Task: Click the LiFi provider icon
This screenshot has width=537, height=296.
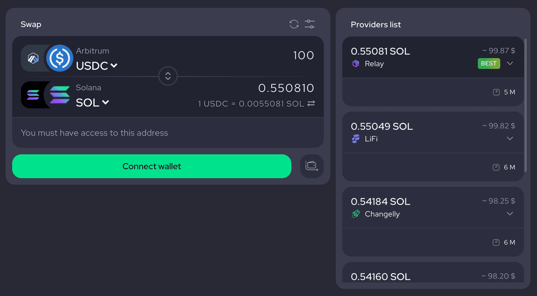Action: (x=356, y=139)
